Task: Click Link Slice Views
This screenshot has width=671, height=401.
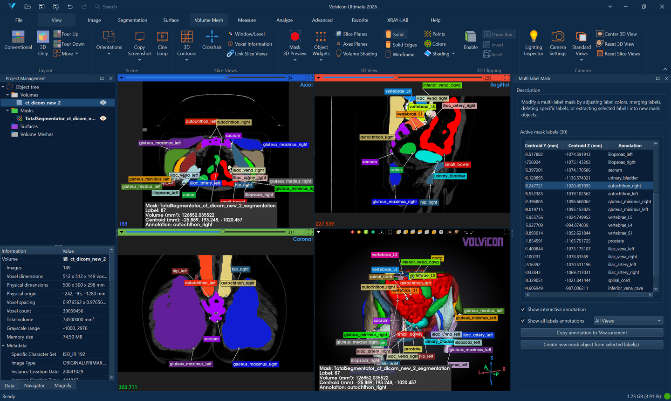Action: tap(247, 54)
